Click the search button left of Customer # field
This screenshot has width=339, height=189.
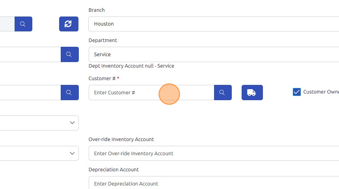click(x=69, y=92)
